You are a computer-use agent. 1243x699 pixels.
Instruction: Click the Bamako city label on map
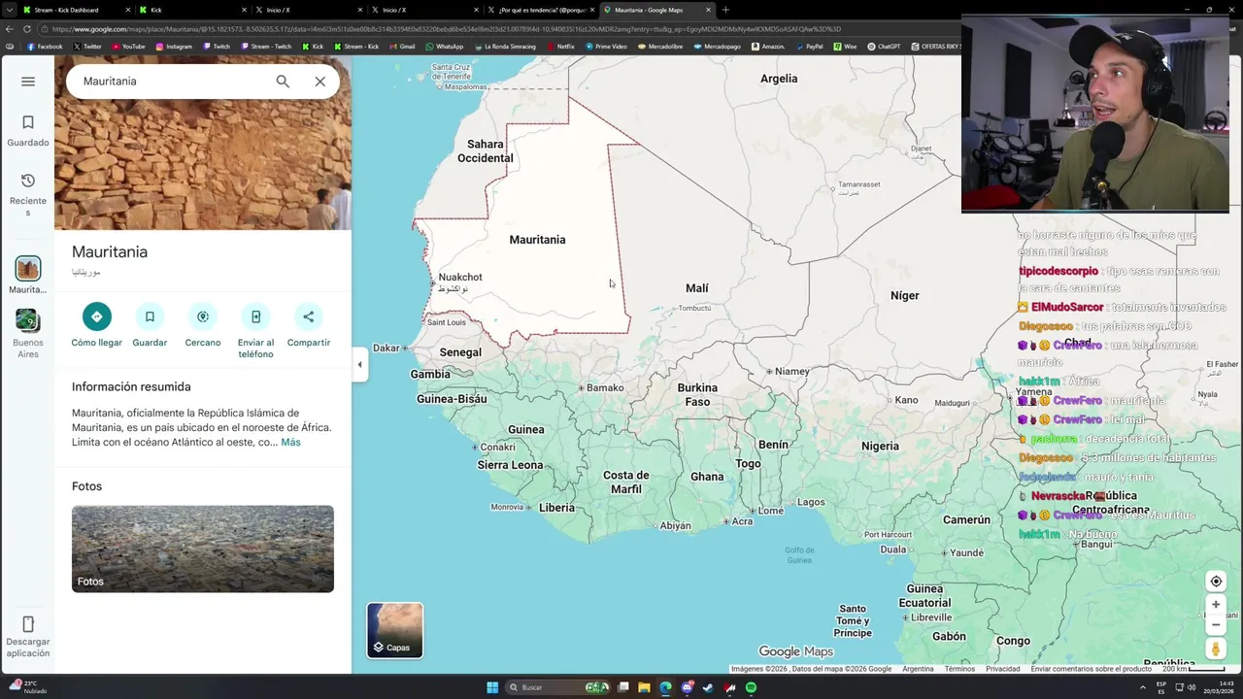(x=605, y=388)
